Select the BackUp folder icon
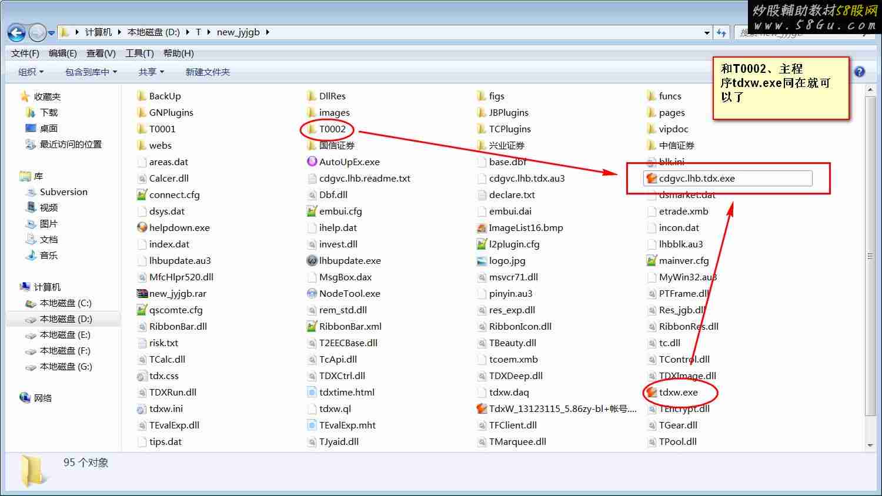Viewport: 882px width, 496px height. click(142, 96)
